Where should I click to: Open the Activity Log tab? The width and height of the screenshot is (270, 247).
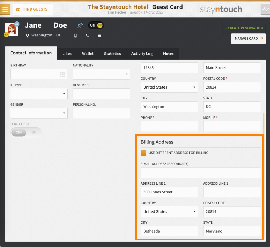[142, 54]
